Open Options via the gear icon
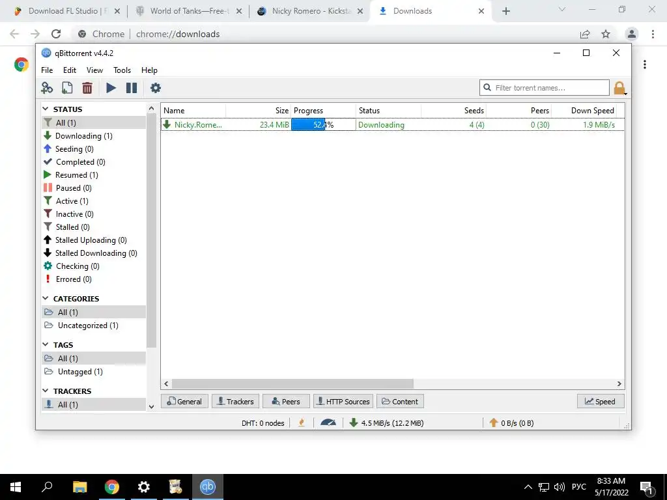This screenshot has width=667, height=500. click(156, 88)
